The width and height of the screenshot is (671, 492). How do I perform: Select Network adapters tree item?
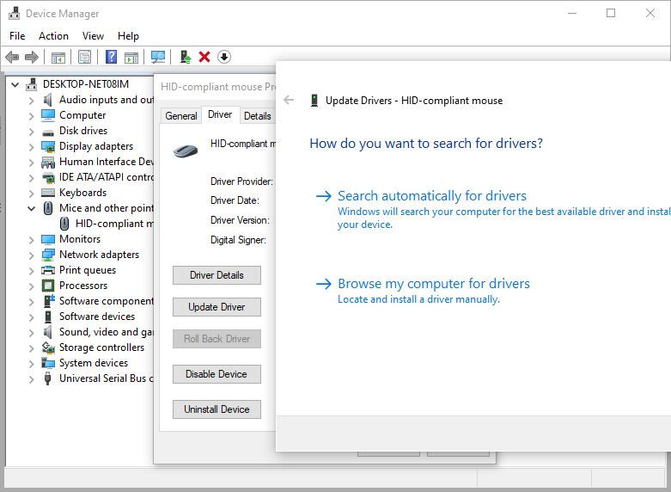click(x=99, y=255)
